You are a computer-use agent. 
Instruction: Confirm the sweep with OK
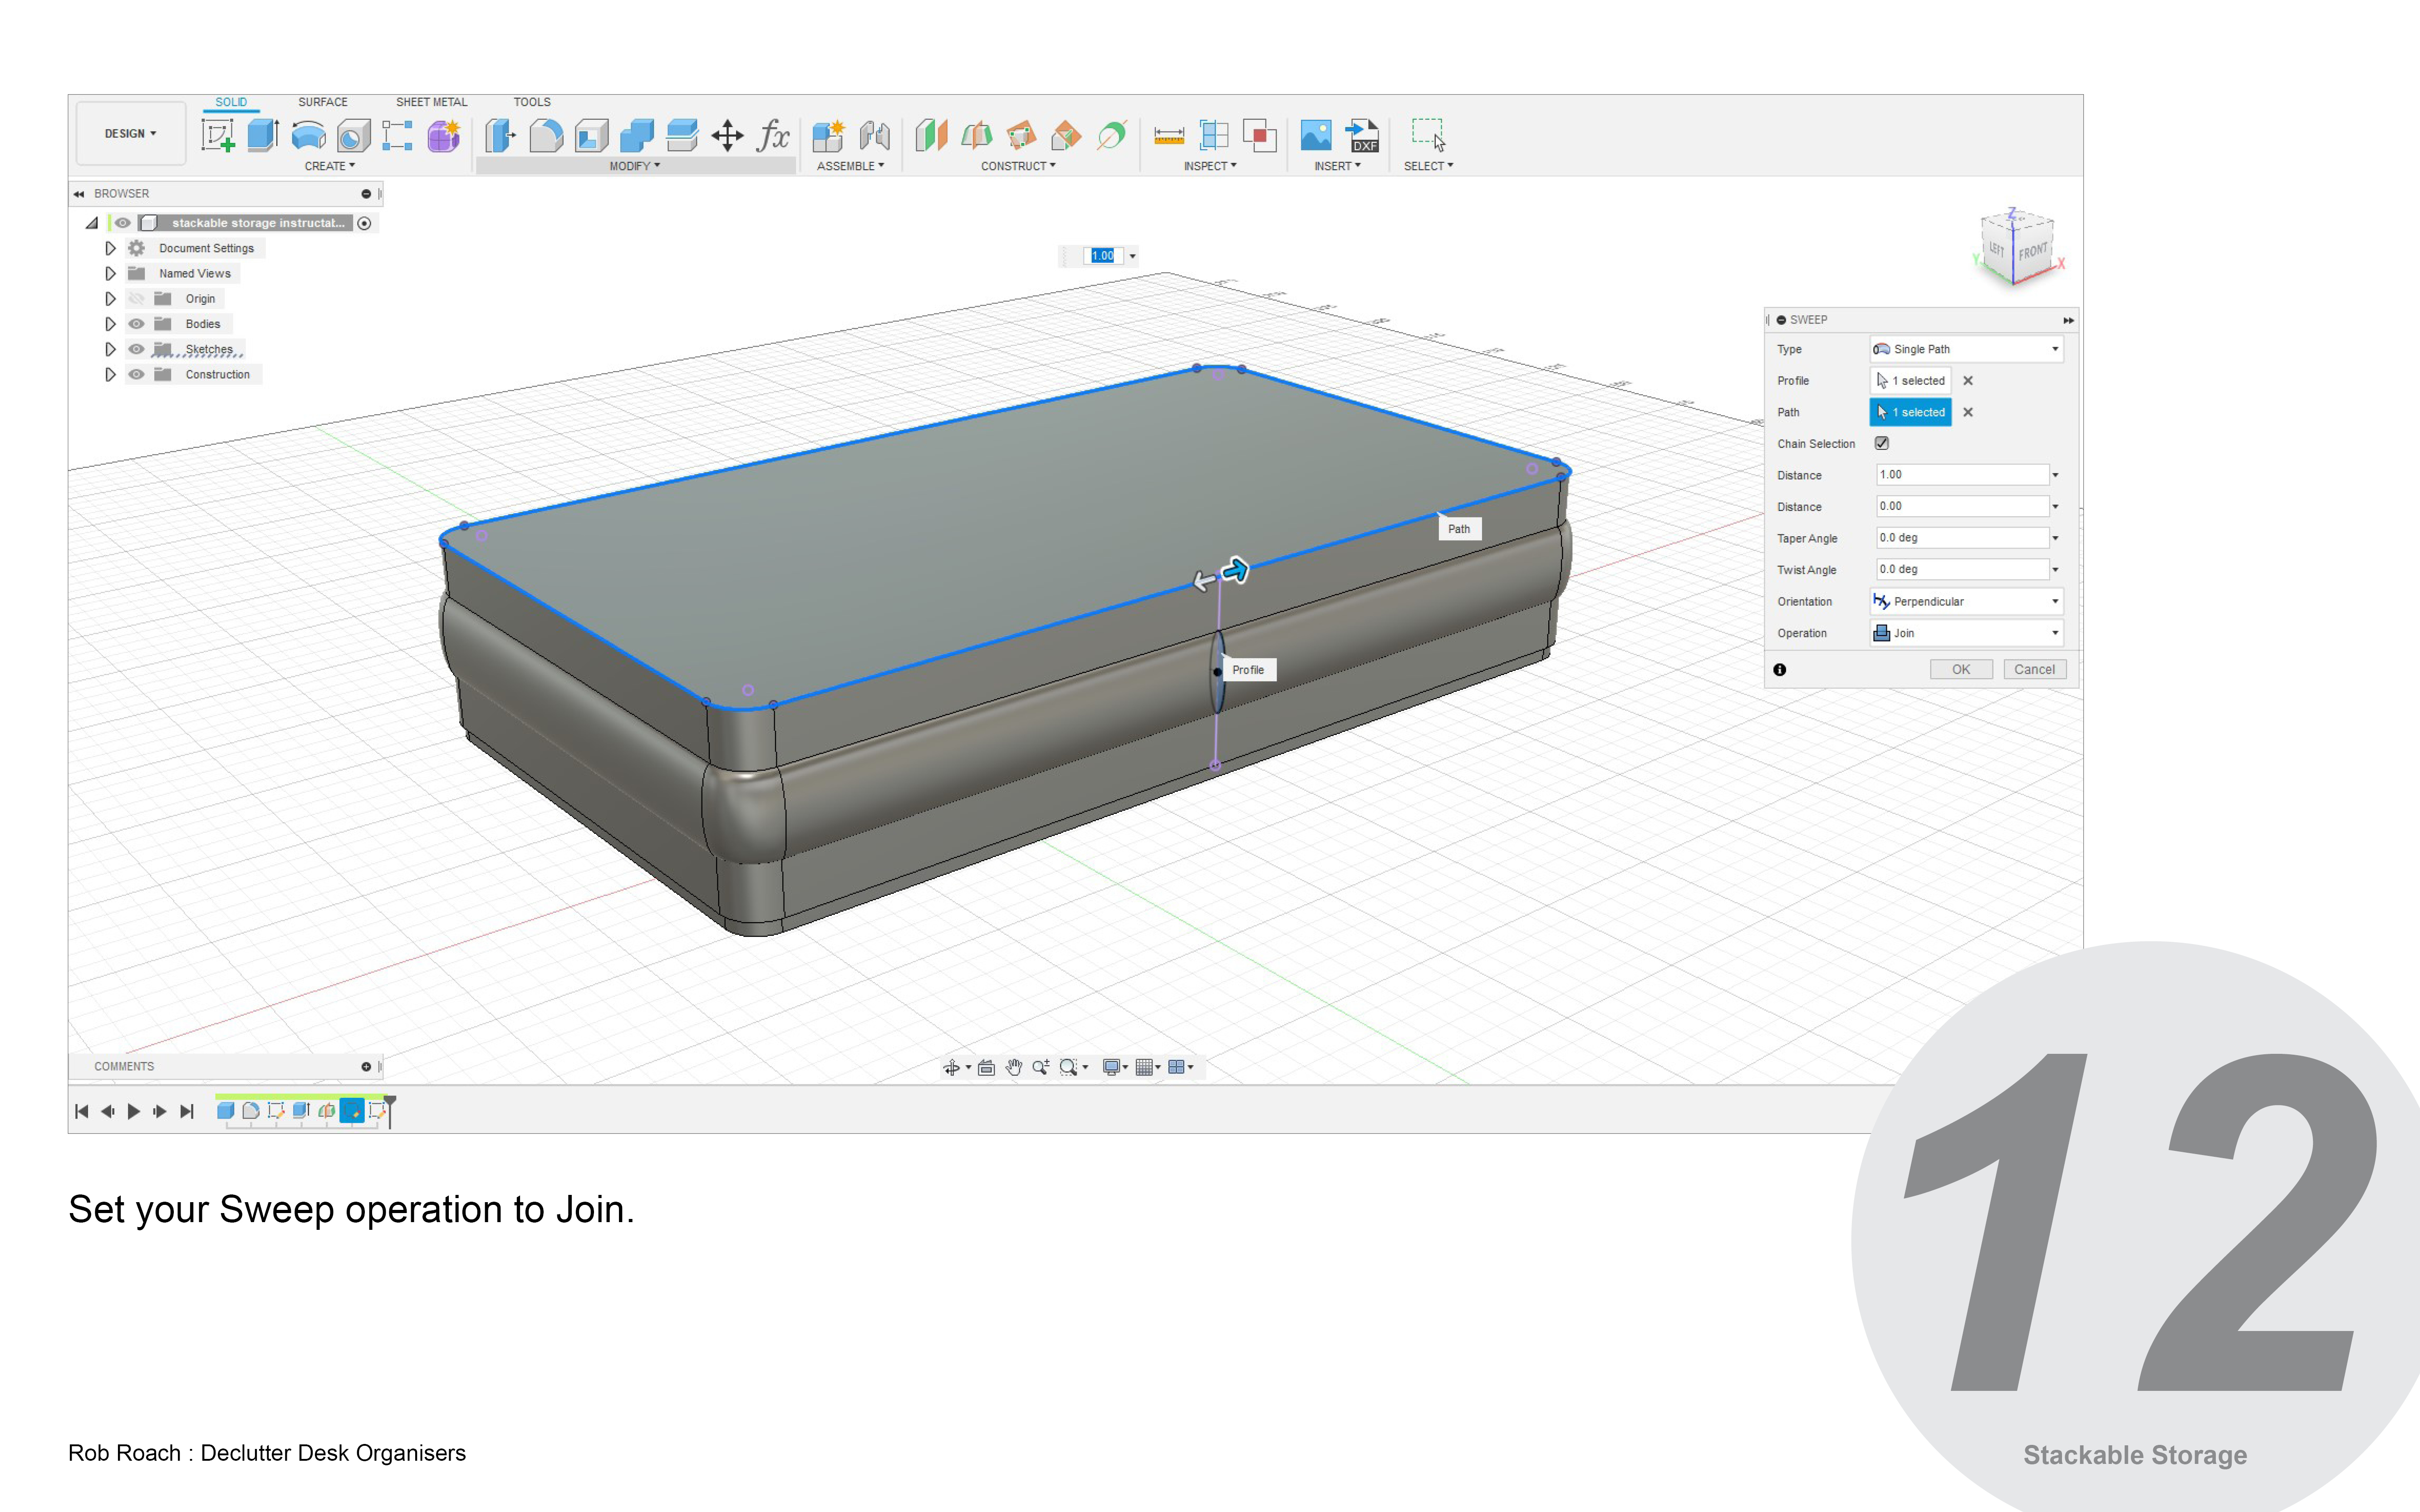(1961, 669)
